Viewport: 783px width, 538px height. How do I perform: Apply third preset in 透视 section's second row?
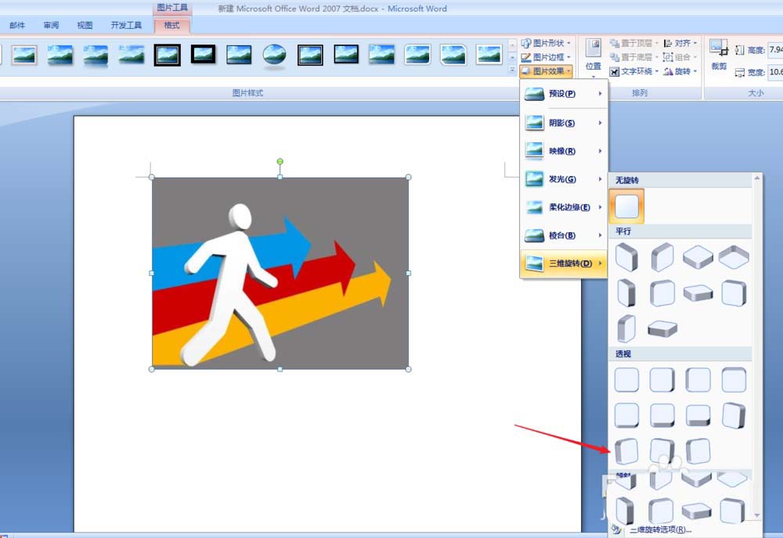[698, 415]
